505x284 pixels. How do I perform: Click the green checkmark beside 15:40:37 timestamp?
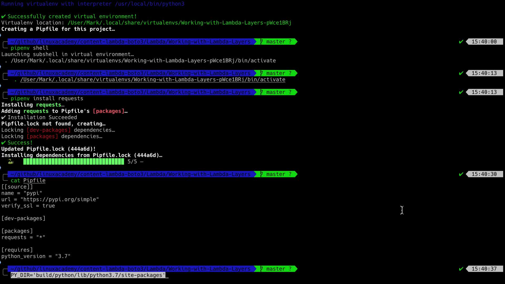(461, 269)
